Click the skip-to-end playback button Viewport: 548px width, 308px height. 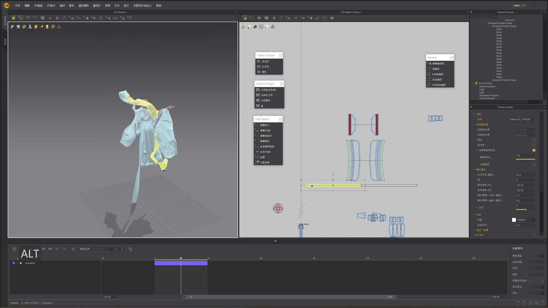pyautogui.click(x=50, y=249)
